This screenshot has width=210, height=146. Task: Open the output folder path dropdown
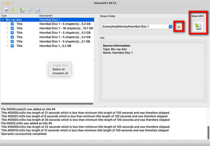point(170,27)
